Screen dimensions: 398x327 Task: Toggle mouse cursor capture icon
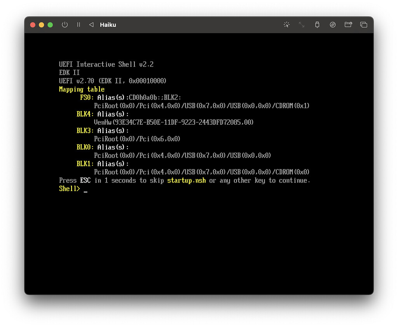[x=286, y=24]
